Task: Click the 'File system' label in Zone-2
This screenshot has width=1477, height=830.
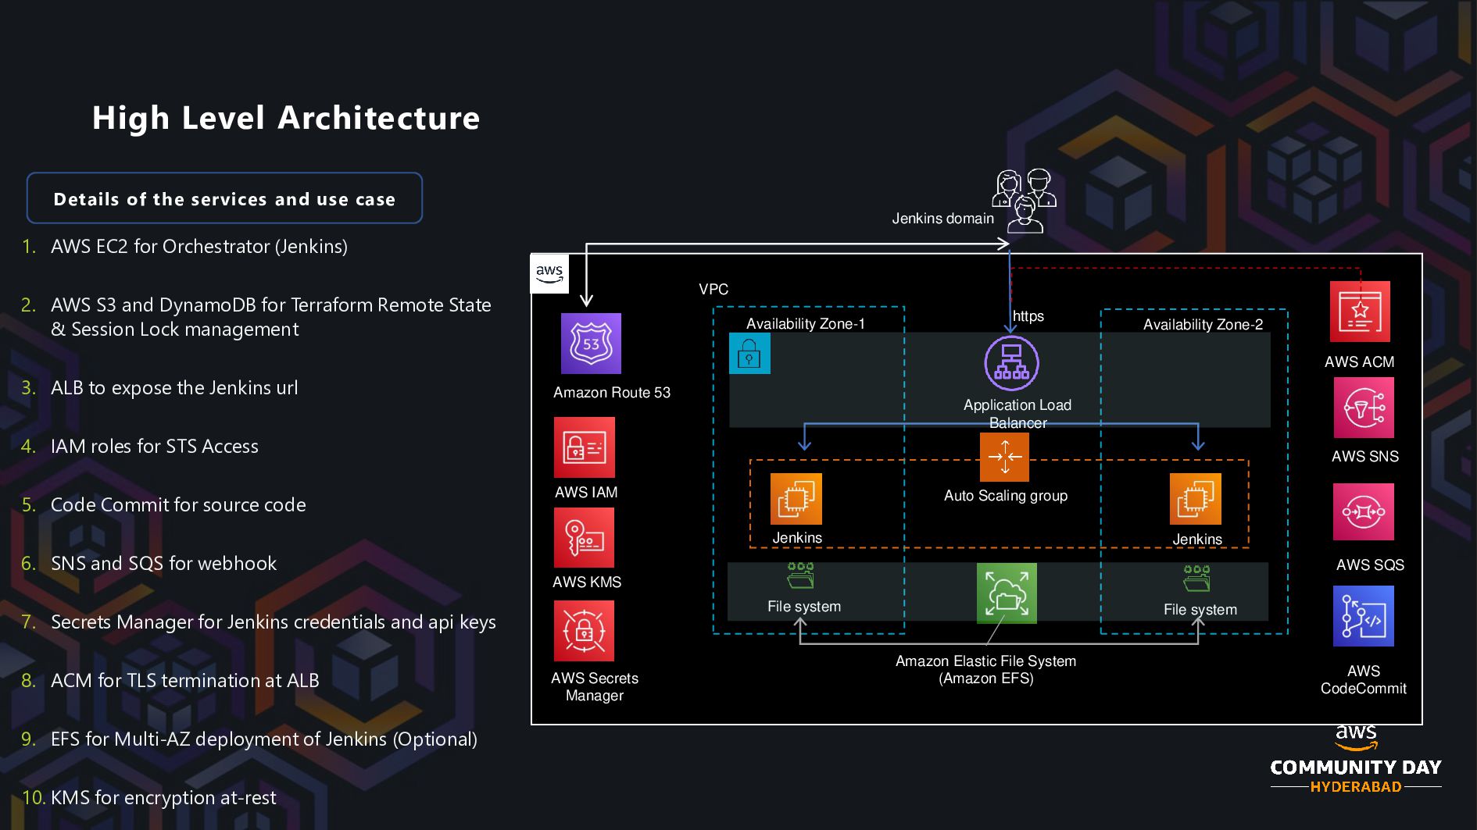Action: [1200, 610]
